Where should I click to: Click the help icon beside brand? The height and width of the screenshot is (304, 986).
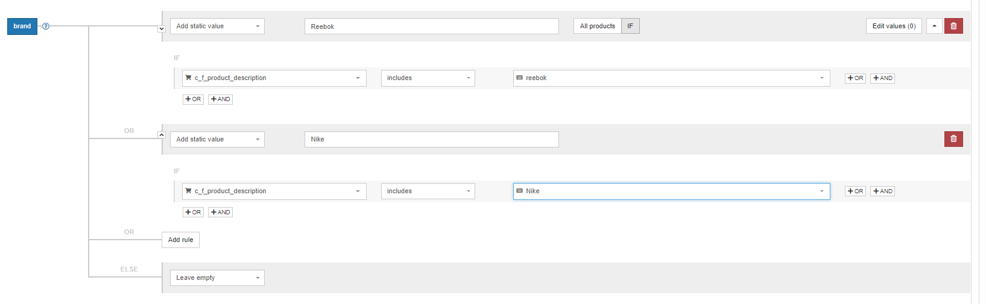46,26
